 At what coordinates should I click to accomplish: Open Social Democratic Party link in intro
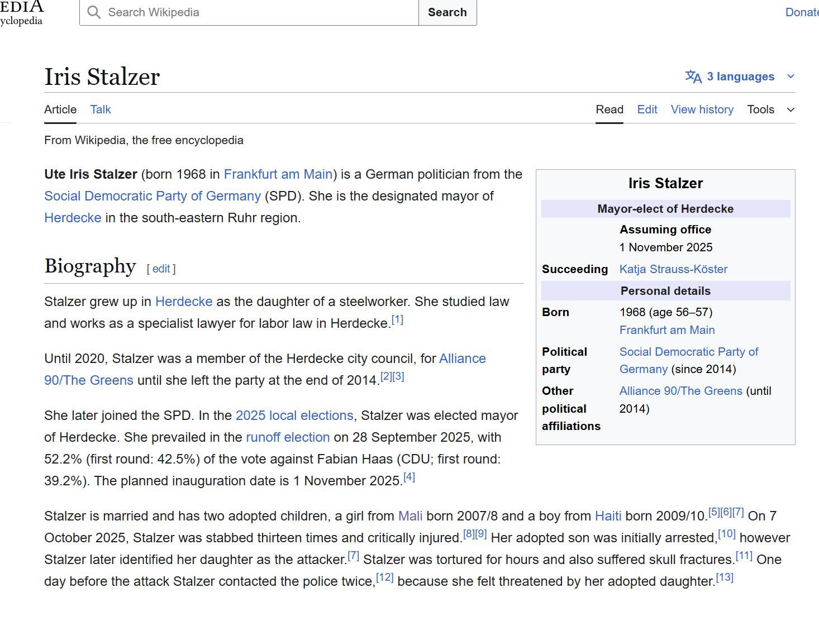pyautogui.click(x=153, y=196)
